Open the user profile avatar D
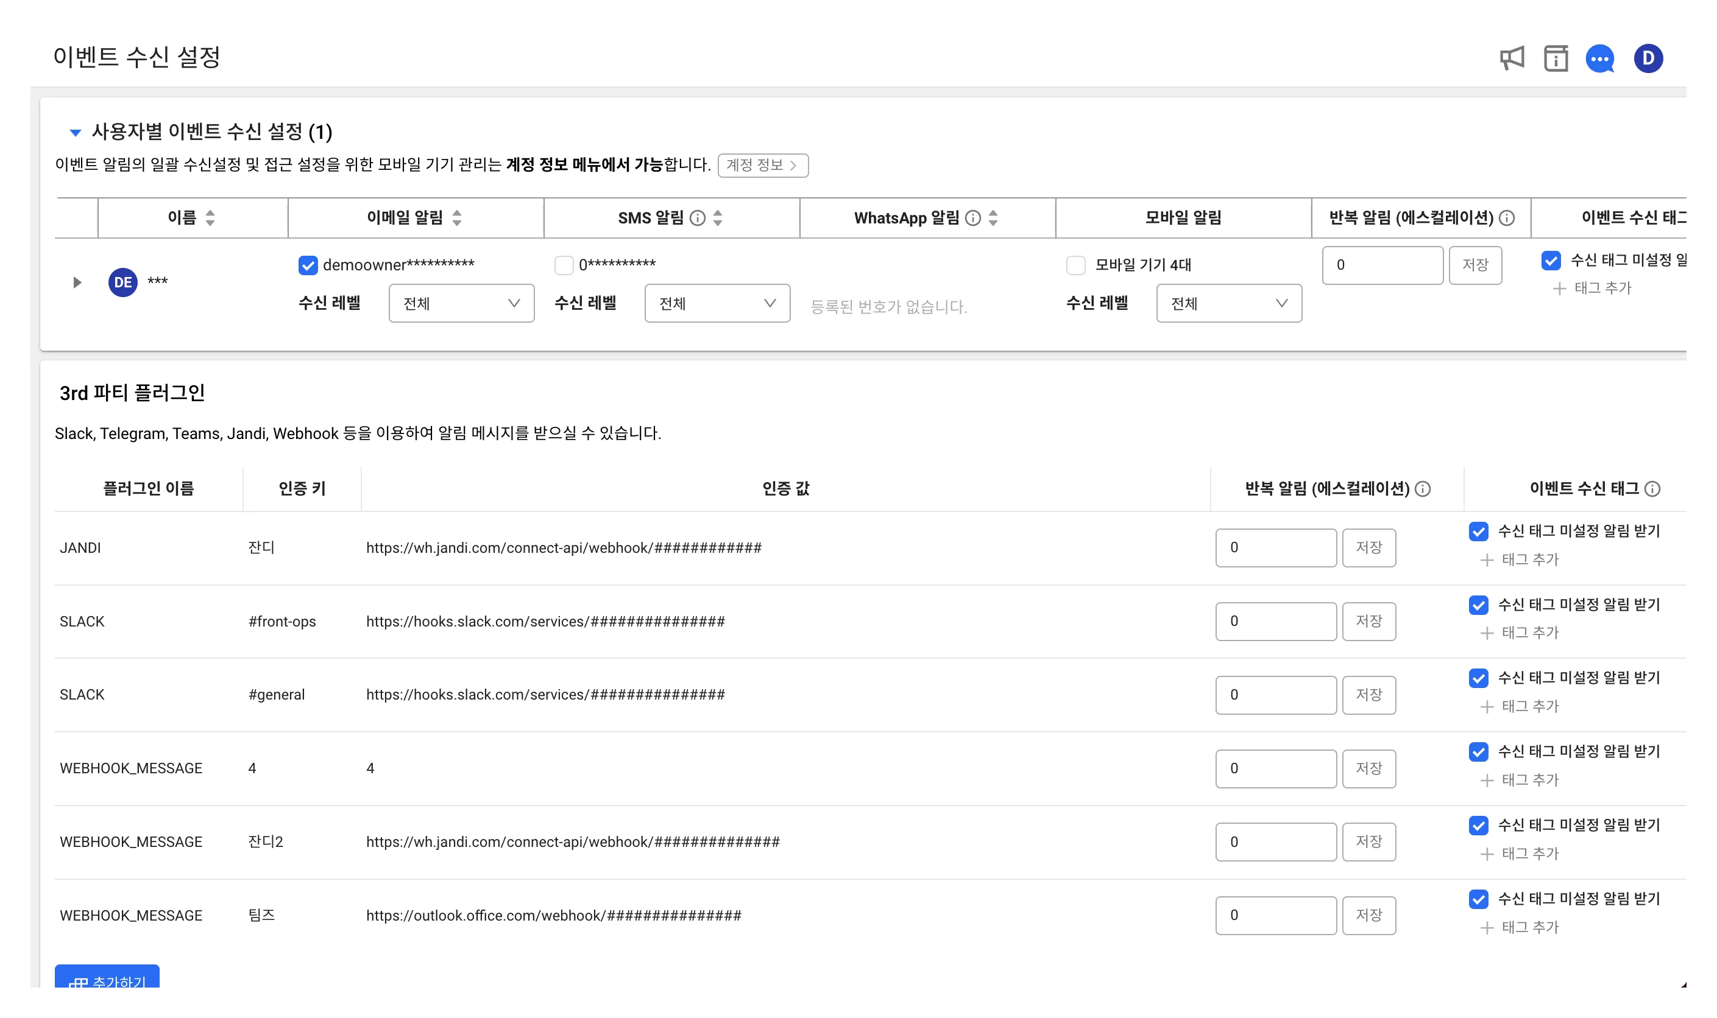The width and height of the screenshot is (1717, 1018). tap(1648, 58)
